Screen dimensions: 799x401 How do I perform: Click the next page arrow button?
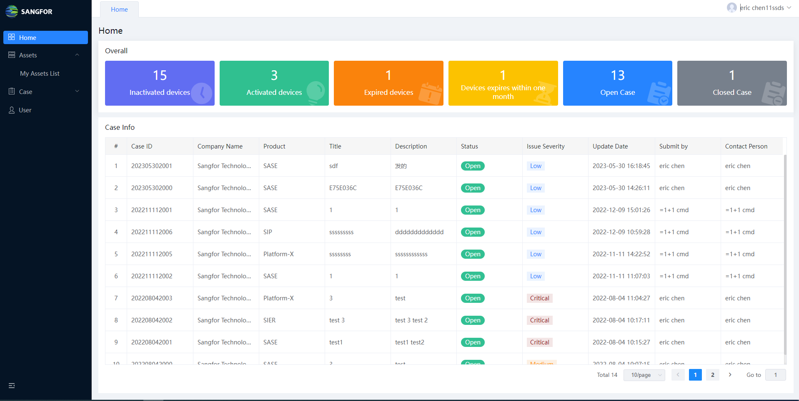coord(730,375)
